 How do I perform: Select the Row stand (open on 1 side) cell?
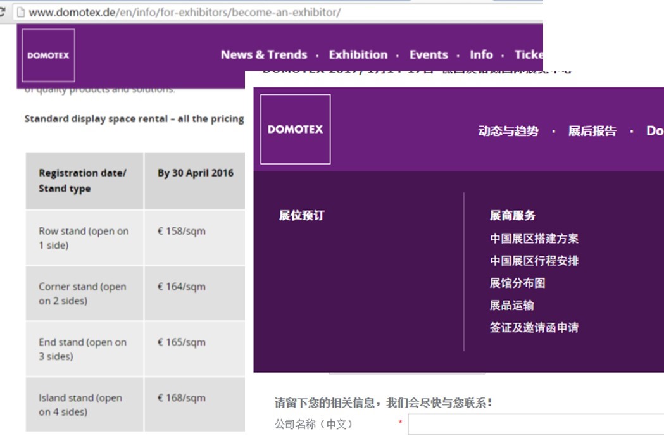pyautogui.click(x=85, y=237)
